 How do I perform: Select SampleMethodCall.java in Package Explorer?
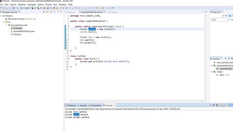click(24, 31)
